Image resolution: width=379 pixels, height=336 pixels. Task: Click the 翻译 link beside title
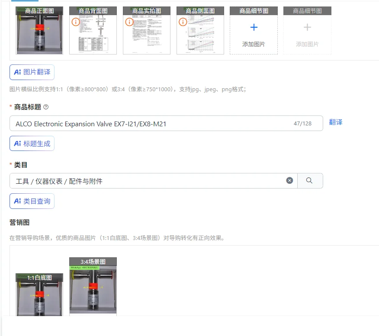coord(336,122)
